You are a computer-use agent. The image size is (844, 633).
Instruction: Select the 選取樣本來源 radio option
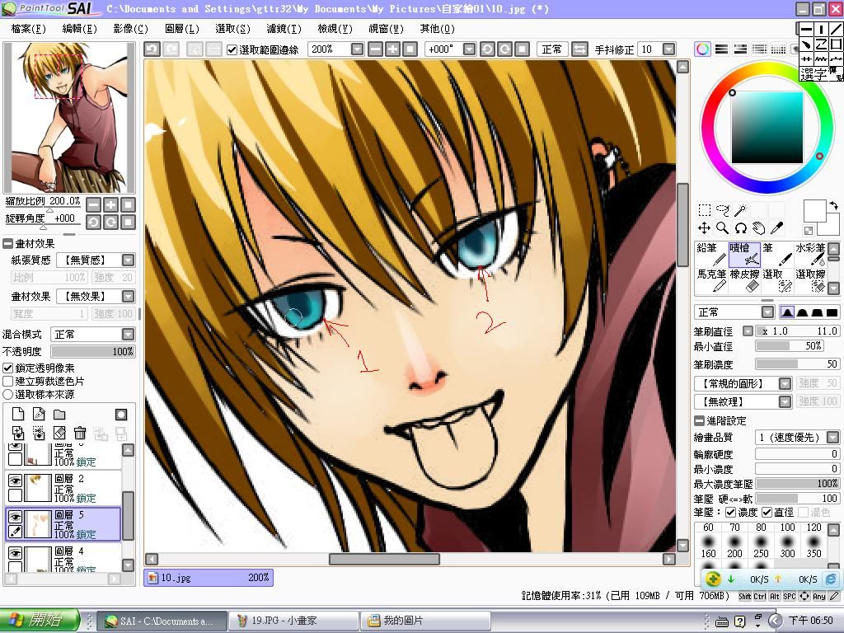pos(7,394)
